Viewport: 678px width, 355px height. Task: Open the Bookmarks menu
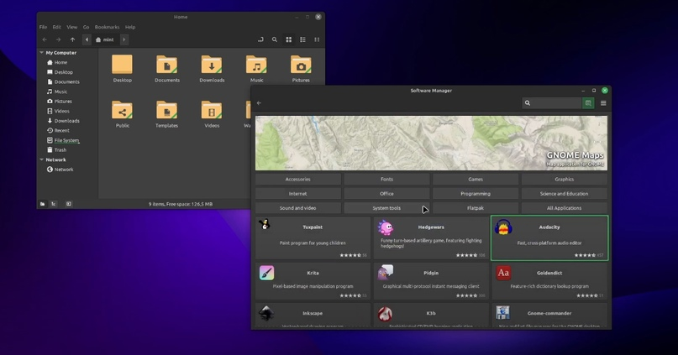[107, 27]
